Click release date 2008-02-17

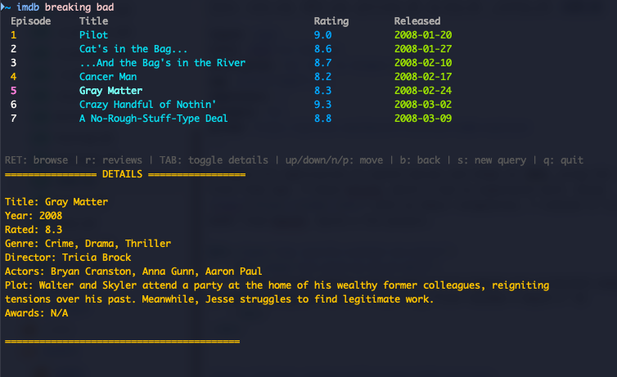click(423, 77)
